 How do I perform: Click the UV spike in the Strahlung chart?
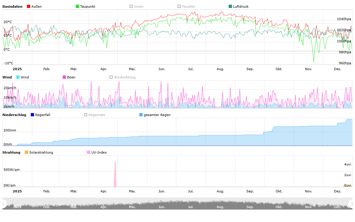[115, 175]
